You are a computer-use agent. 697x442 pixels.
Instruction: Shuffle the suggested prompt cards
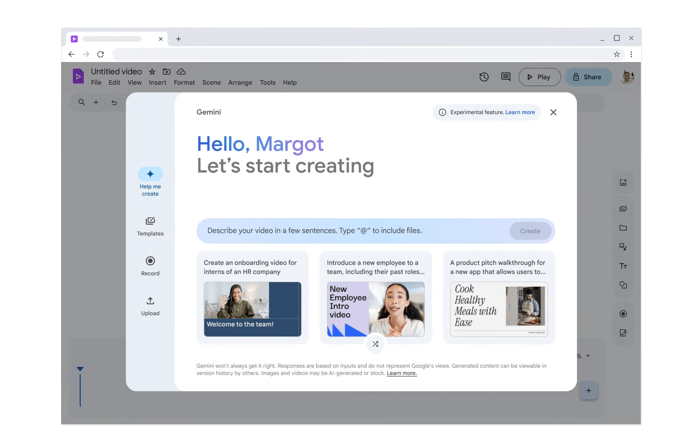375,344
